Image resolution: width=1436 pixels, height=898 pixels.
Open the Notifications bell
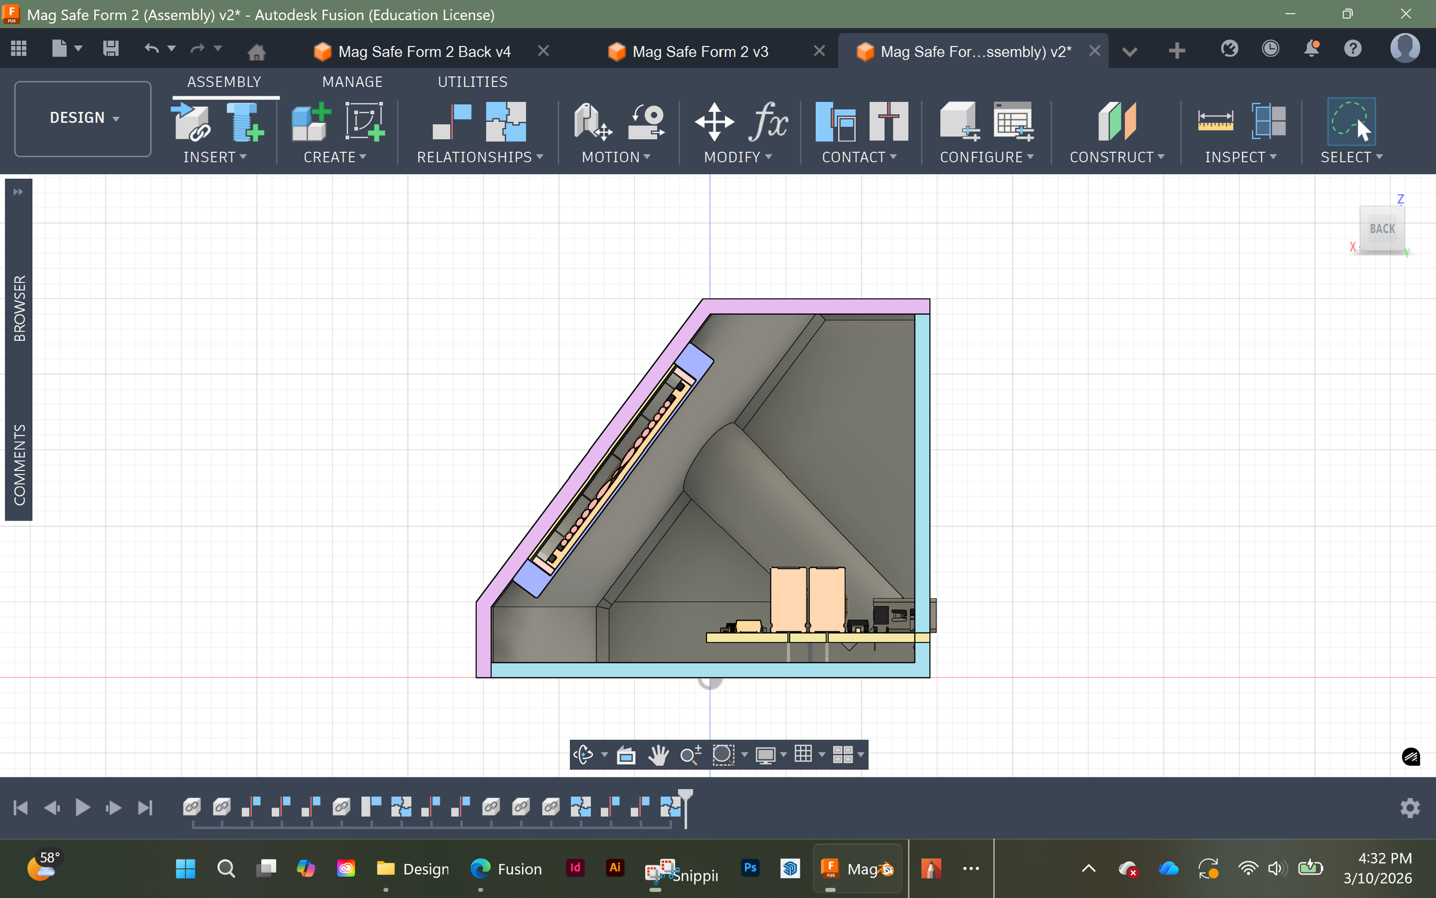1311,49
